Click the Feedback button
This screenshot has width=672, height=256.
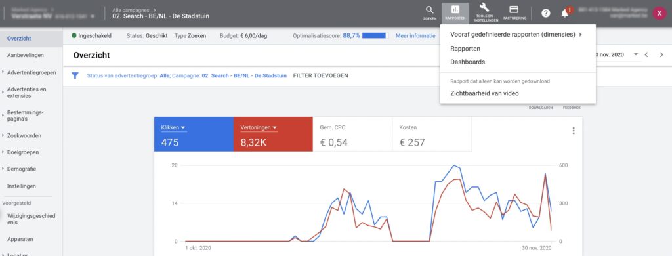click(x=572, y=108)
